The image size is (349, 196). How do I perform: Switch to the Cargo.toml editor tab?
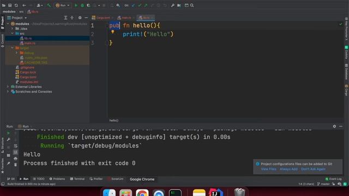coord(103,17)
